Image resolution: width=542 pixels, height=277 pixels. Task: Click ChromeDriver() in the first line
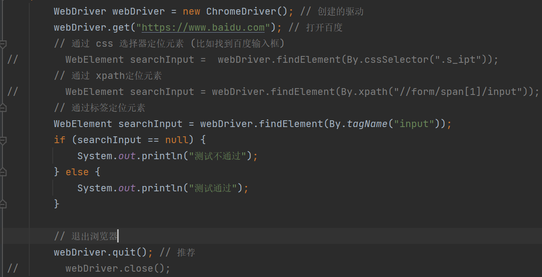coord(247,11)
